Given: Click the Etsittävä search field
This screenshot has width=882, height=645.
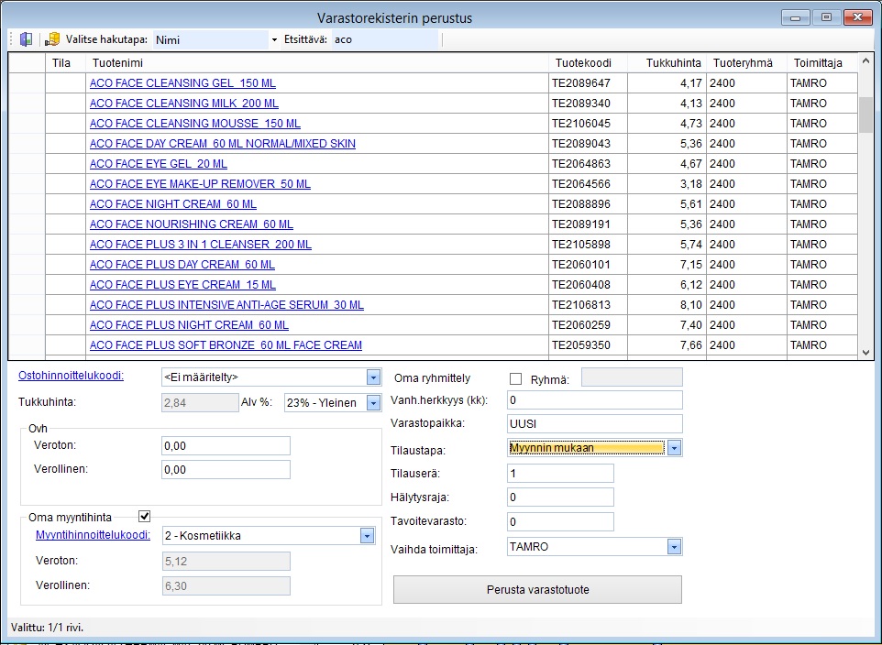Looking at the screenshot, I should (385, 40).
